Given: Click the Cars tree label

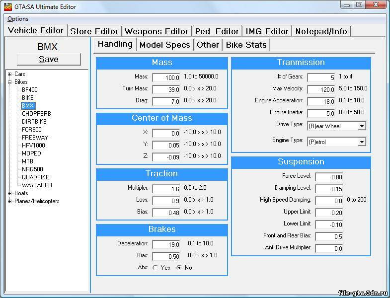Looking at the screenshot, I should [x=20, y=74].
